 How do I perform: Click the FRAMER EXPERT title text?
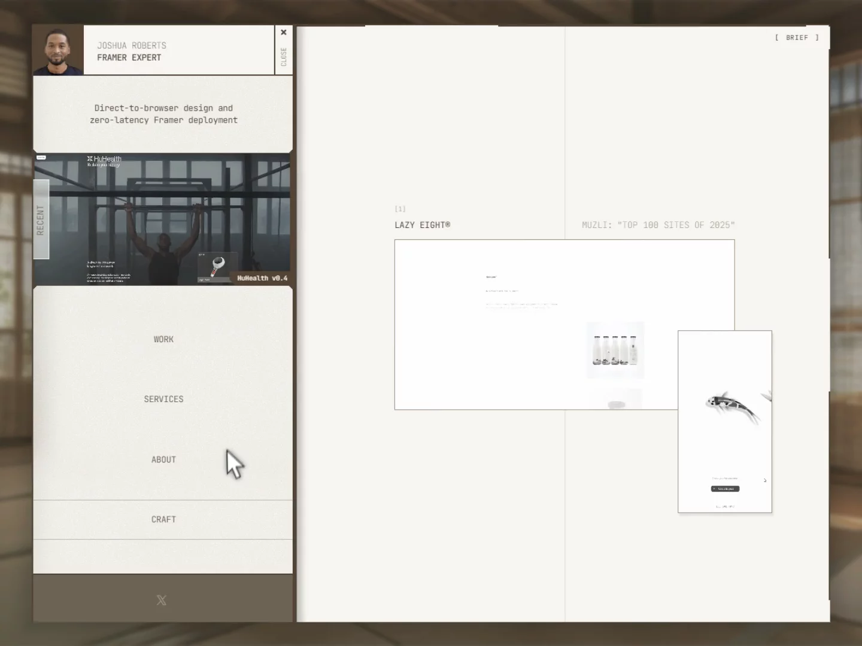(129, 57)
